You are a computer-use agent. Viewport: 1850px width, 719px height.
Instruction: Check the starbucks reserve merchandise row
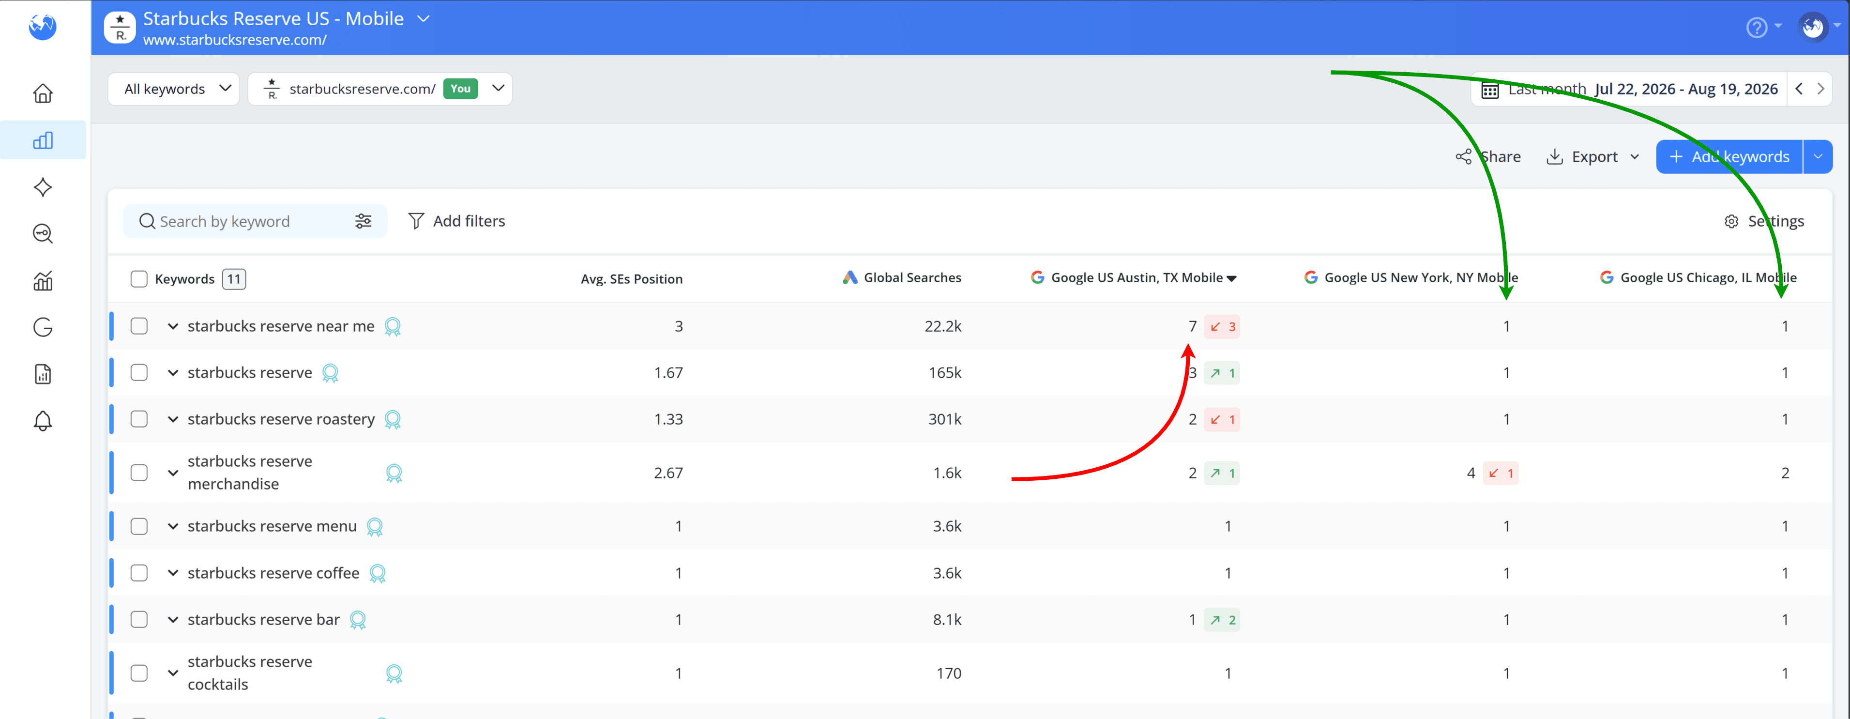click(139, 473)
